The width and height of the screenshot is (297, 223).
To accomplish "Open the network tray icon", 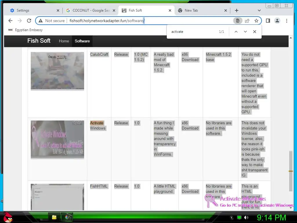I will pos(239,217).
